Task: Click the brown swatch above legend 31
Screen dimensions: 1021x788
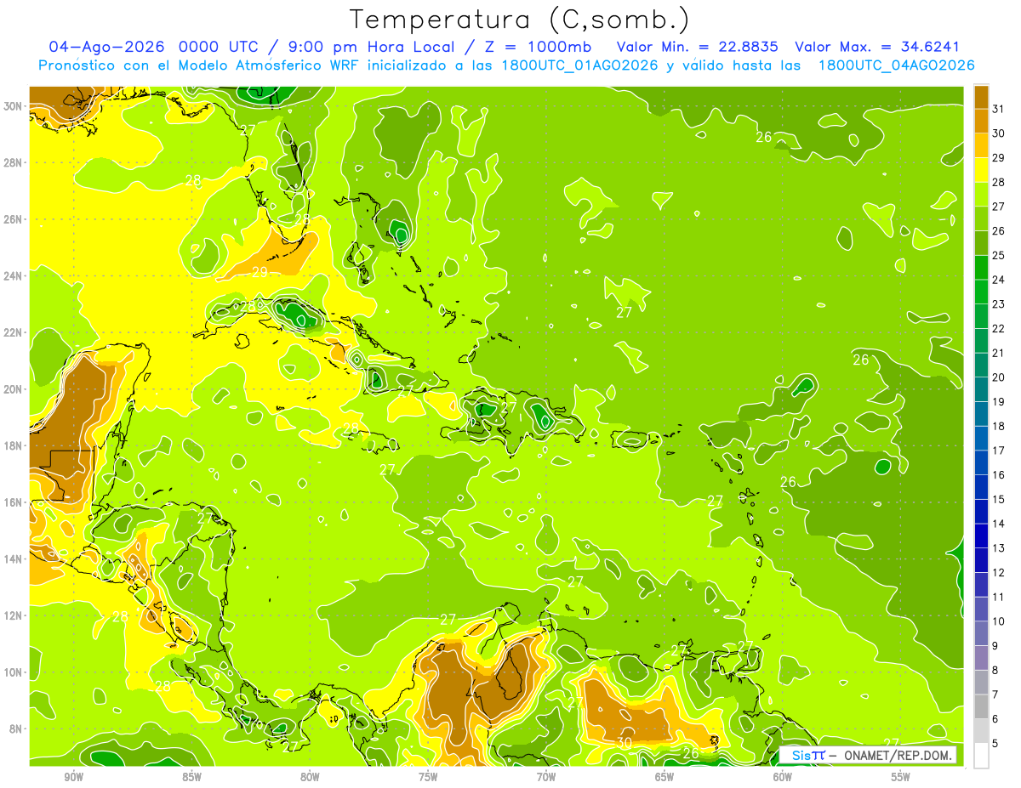Action: tap(981, 96)
